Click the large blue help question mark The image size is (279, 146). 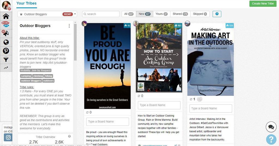point(271,139)
